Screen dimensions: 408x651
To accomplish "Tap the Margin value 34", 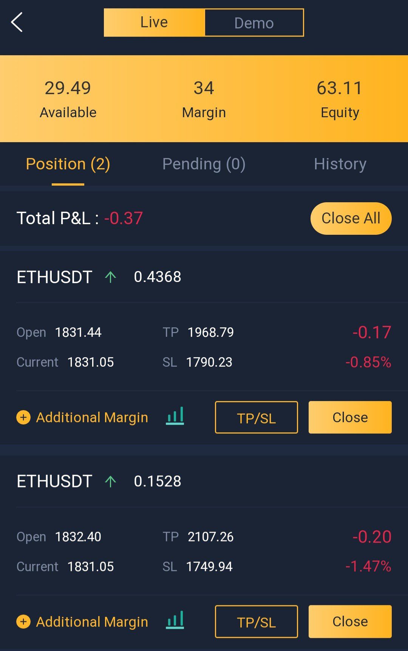I will tap(204, 88).
